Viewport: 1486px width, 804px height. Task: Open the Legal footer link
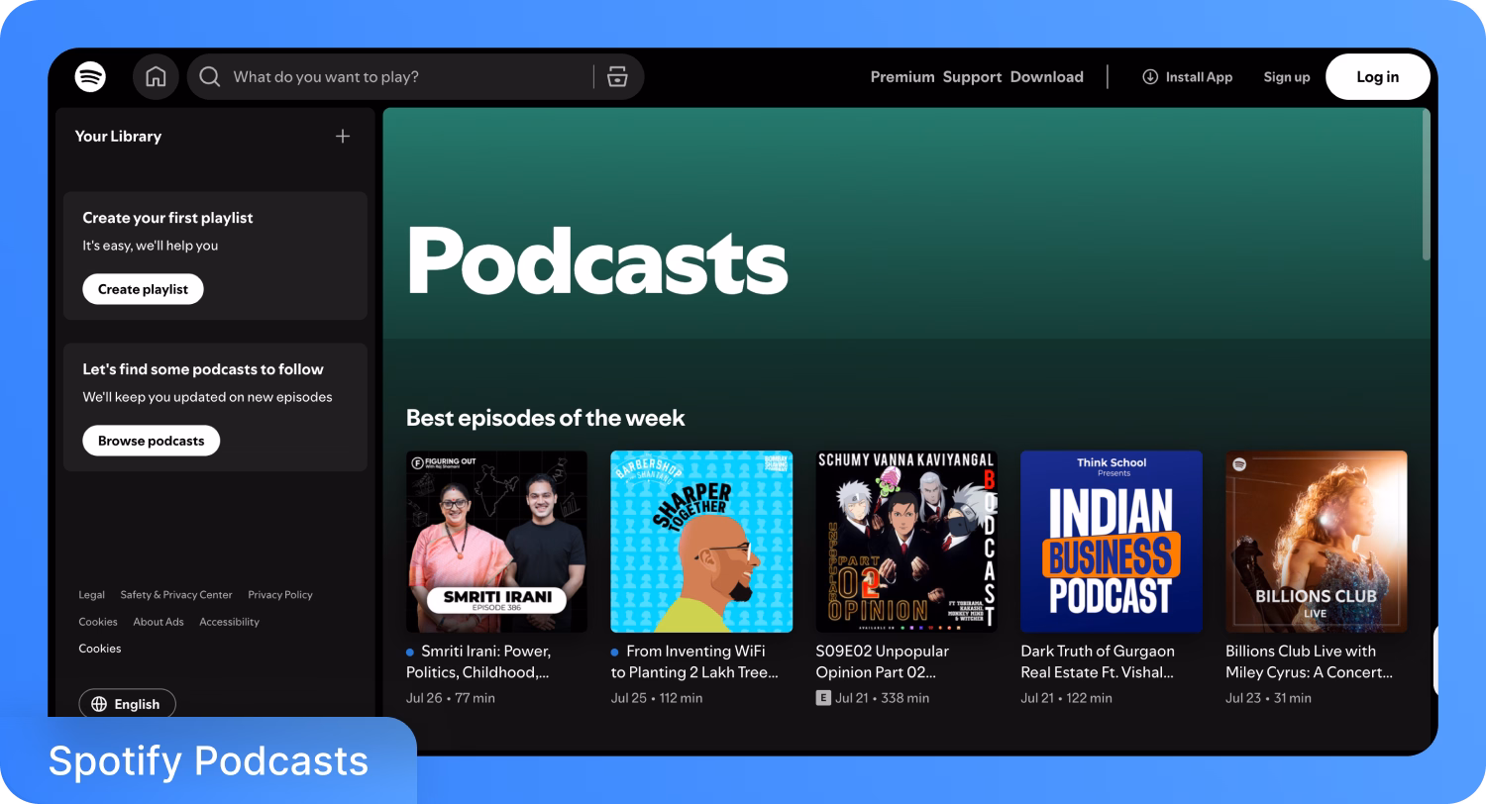coord(91,595)
